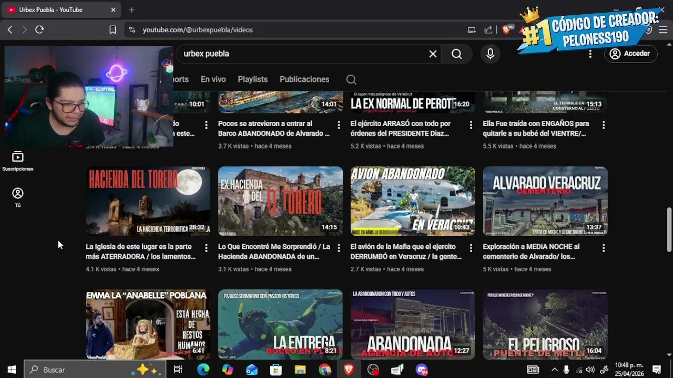Search within the channel using magnifier icon
Image resolution: width=673 pixels, height=378 pixels.
351,79
